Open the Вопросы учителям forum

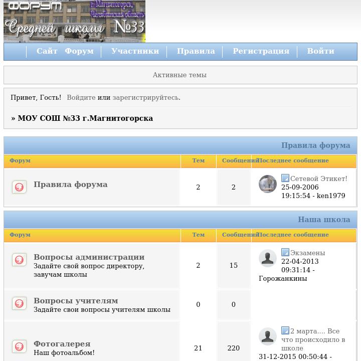pyautogui.click(x=76, y=301)
